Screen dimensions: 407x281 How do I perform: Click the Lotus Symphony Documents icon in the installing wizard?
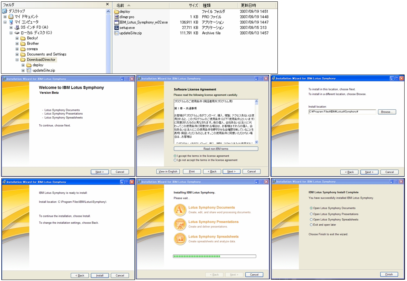point(180,210)
